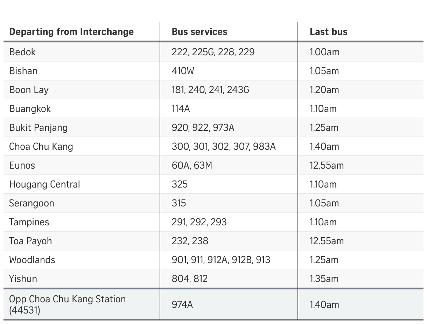Click the Hougang Central row label
Image resolution: width=427 pixels, height=324 pixels.
pos(44,184)
